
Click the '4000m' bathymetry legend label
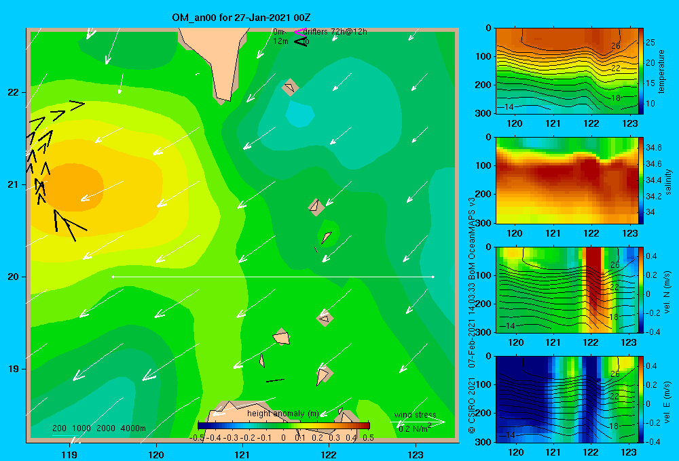point(133,428)
